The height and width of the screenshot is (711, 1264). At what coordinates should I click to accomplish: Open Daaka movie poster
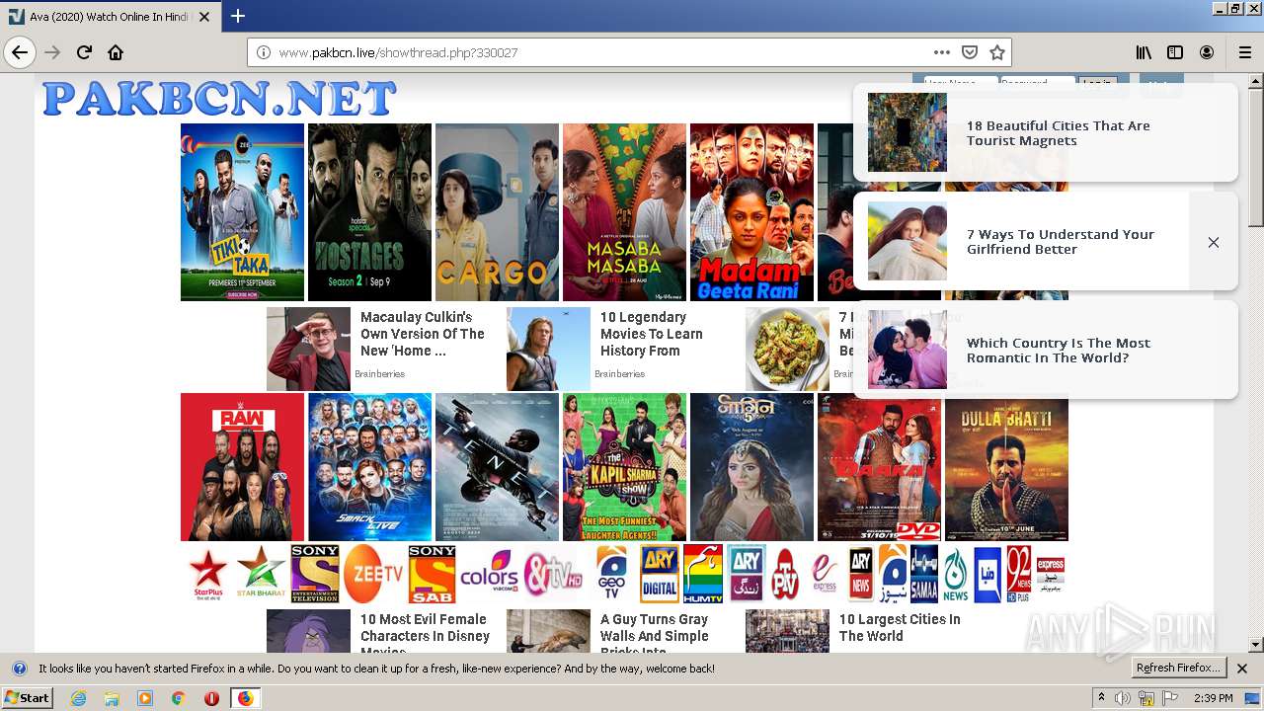point(879,467)
